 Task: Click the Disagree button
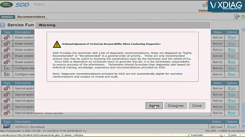(x=176, y=105)
